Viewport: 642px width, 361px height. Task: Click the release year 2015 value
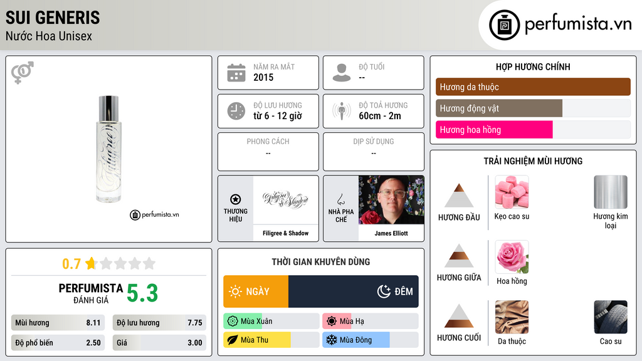263,77
